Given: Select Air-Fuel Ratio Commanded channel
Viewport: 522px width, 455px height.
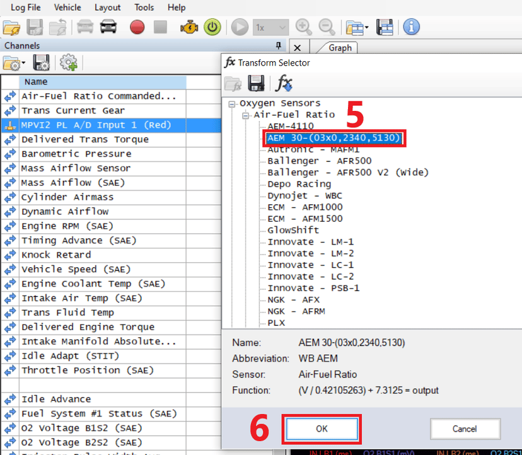Looking at the screenshot, I should coord(99,96).
